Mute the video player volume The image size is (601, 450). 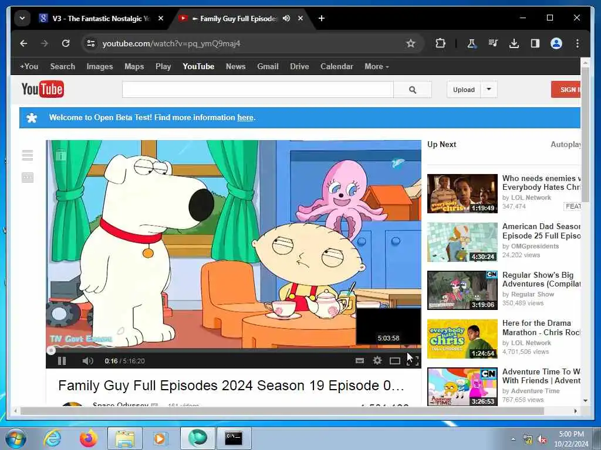[88, 361]
